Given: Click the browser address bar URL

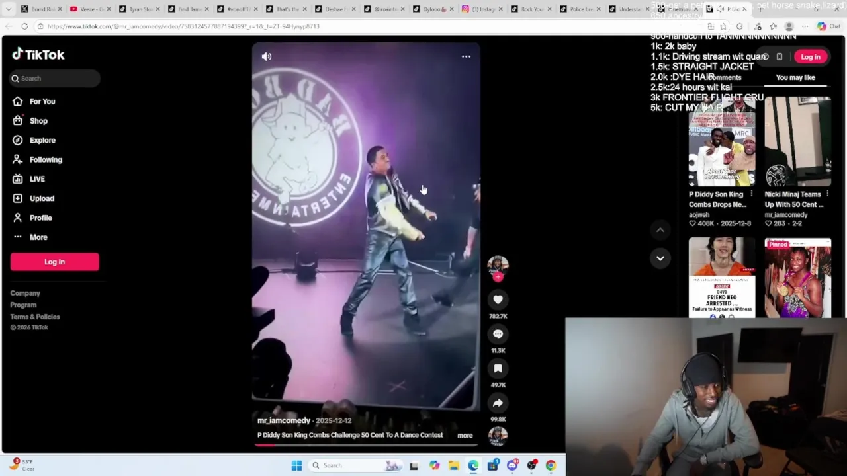Looking at the screenshot, I should (183, 26).
